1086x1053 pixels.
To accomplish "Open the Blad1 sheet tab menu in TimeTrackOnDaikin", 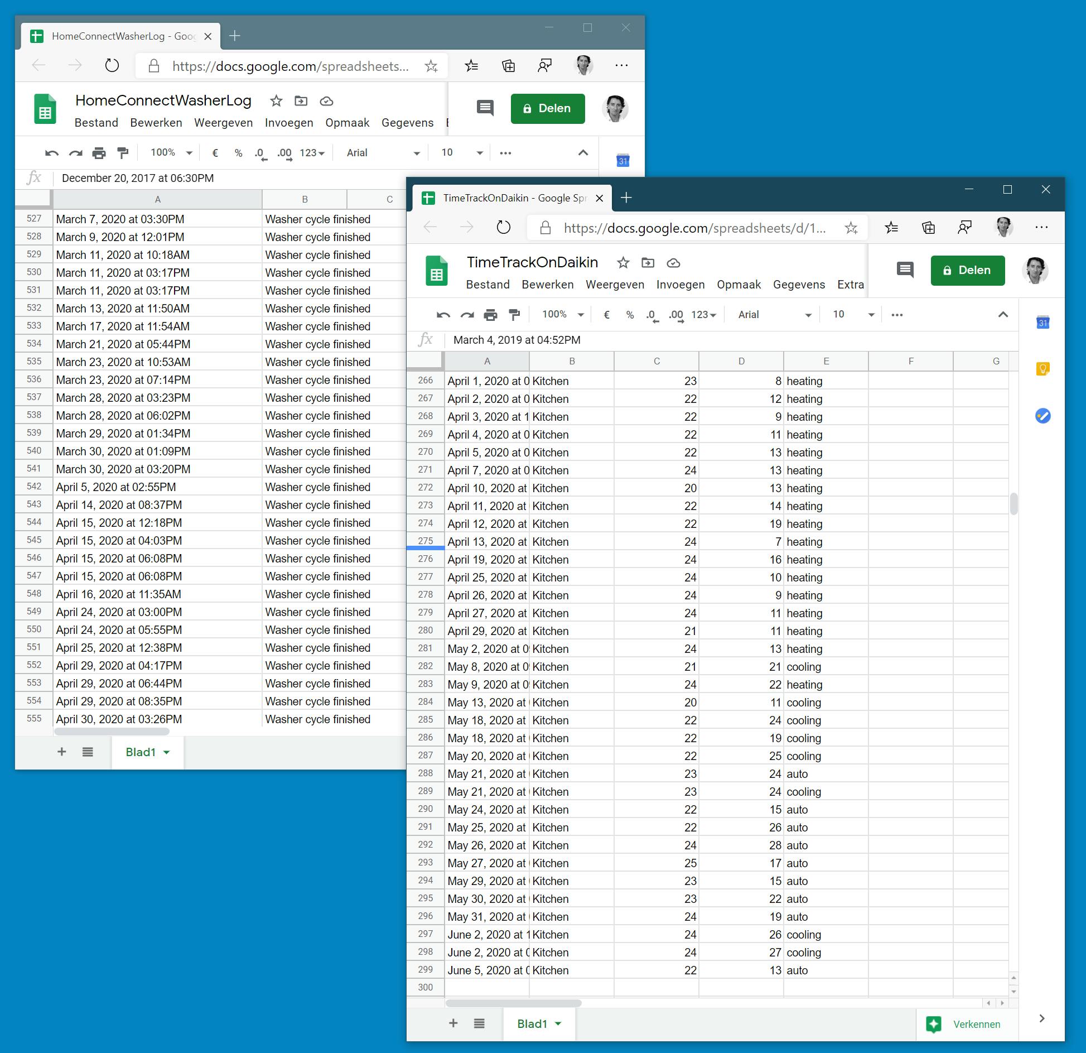I will pos(558,1024).
